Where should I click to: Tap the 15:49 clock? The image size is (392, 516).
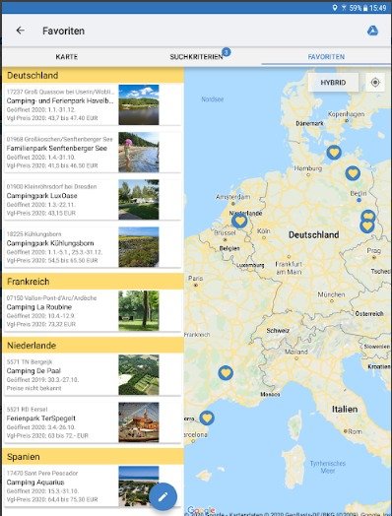(378, 8)
